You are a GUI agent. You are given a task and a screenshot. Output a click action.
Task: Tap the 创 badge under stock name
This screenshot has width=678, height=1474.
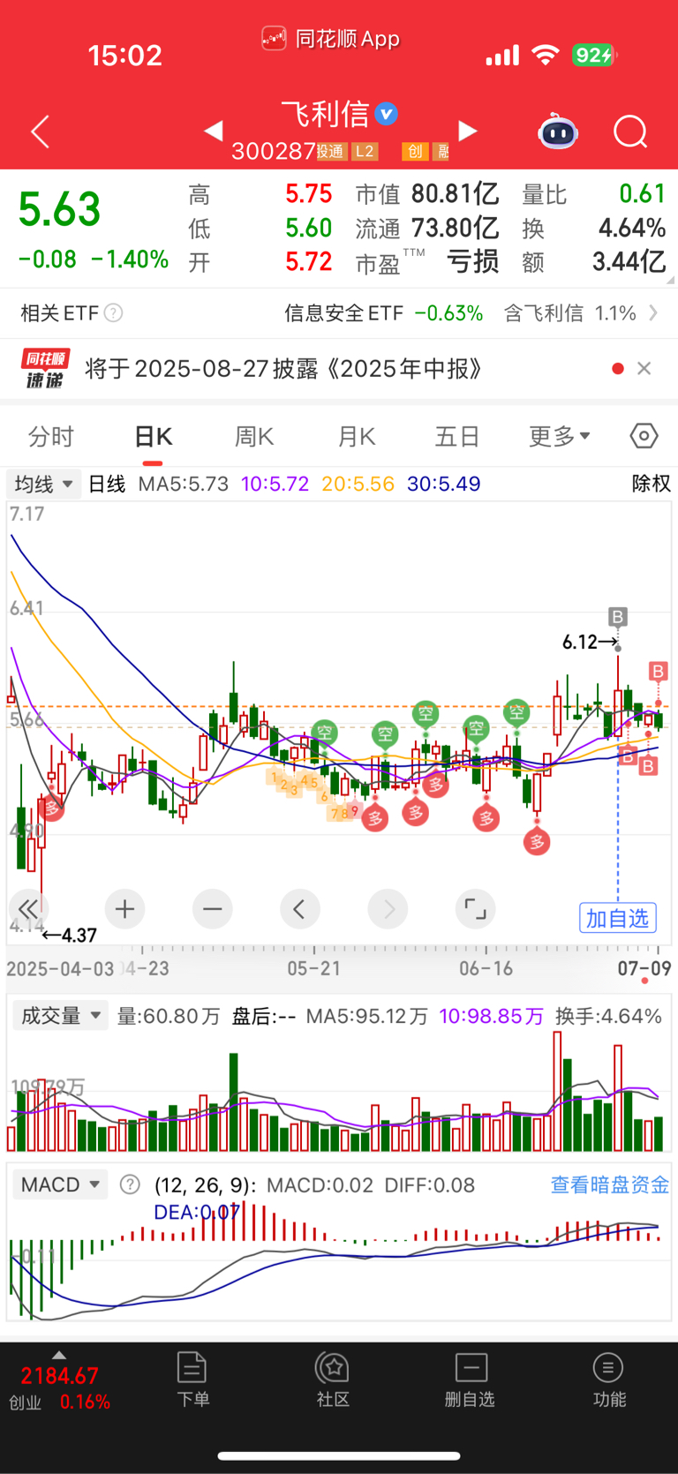point(415,152)
